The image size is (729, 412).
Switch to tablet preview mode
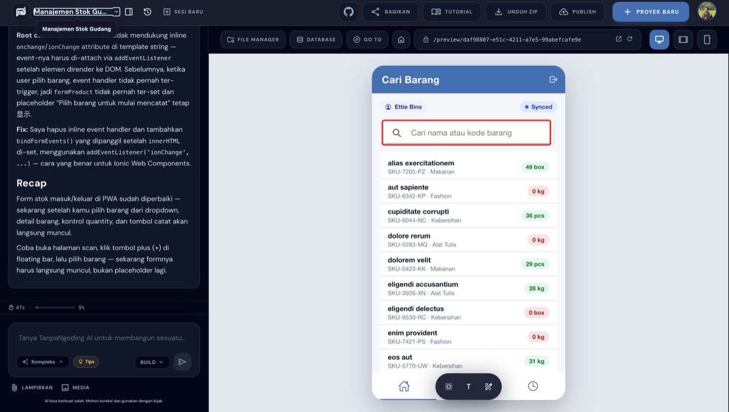[683, 39]
